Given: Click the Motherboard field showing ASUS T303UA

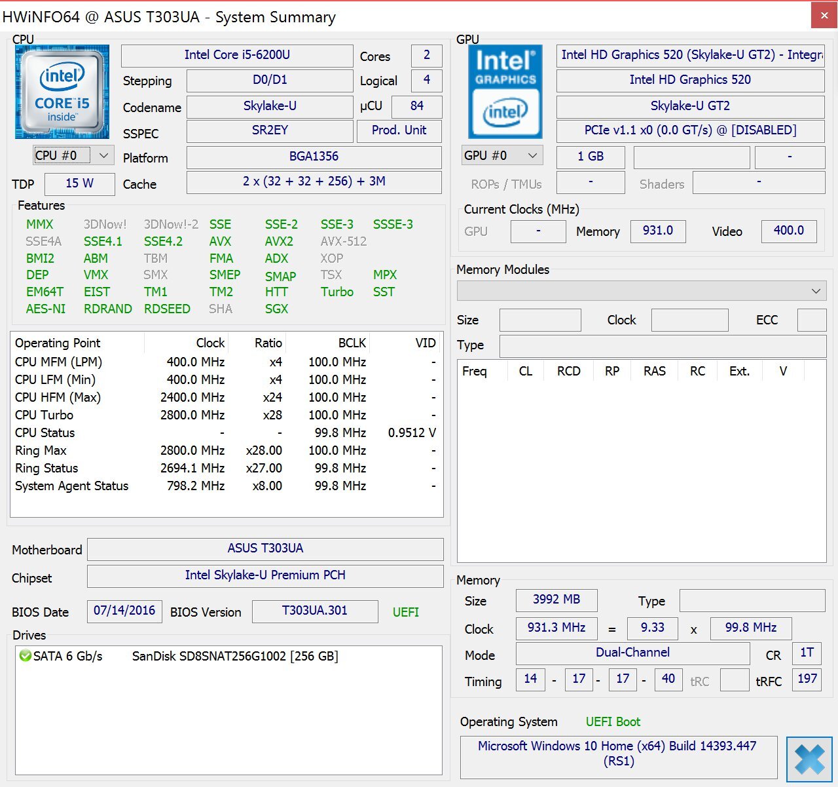Looking at the screenshot, I should (265, 548).
